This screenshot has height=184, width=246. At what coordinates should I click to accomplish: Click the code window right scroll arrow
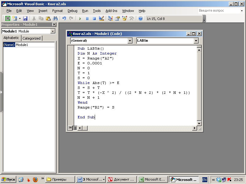[x=195, y=128]
